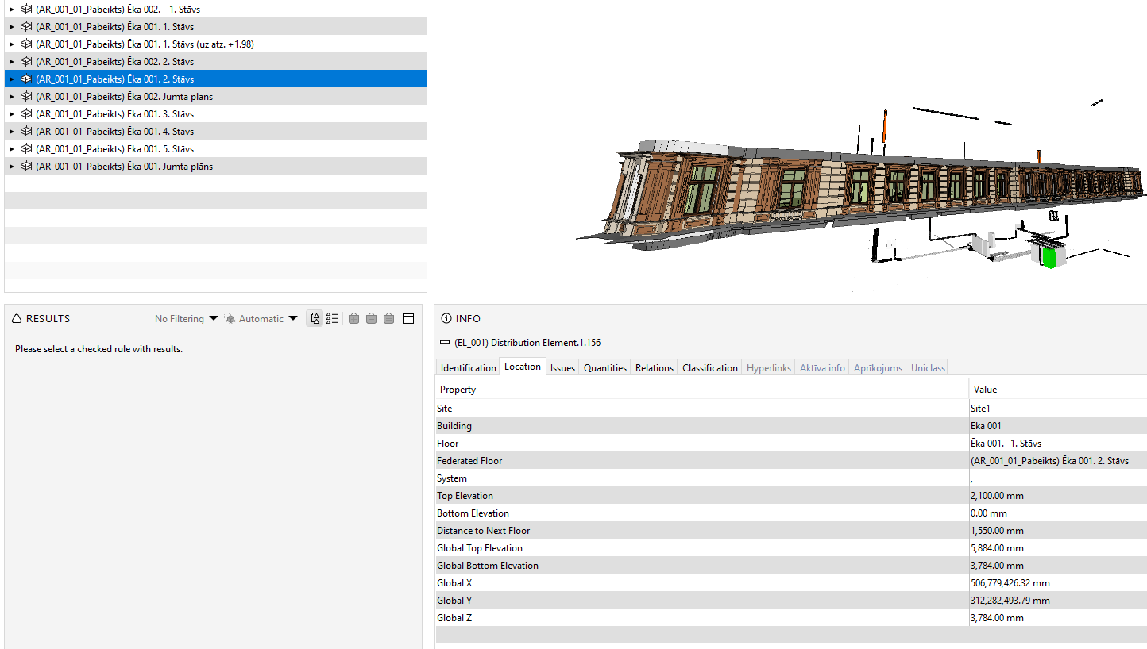Click the Global Y value 312,282,493.79 mm

coord(1058,601)
